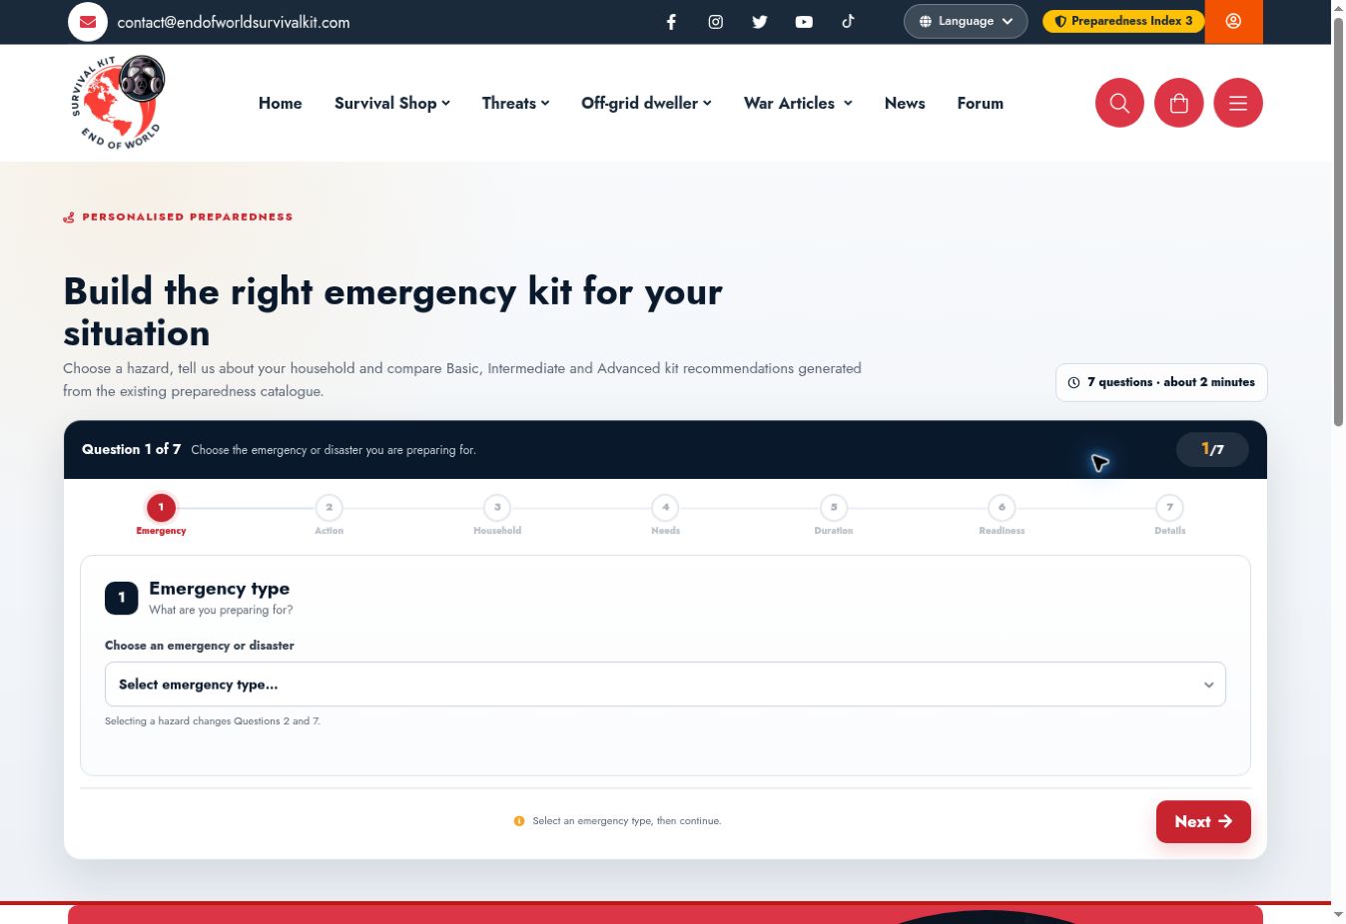
Task: Click the 1/7 progress counter
Action: tap(1212, 449)
